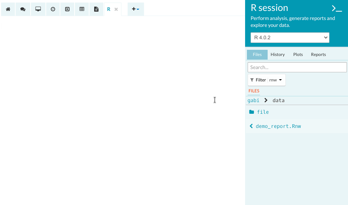Expand the R 4.0.2 version selector
The image size is (348, 205).
coord(290,37)
